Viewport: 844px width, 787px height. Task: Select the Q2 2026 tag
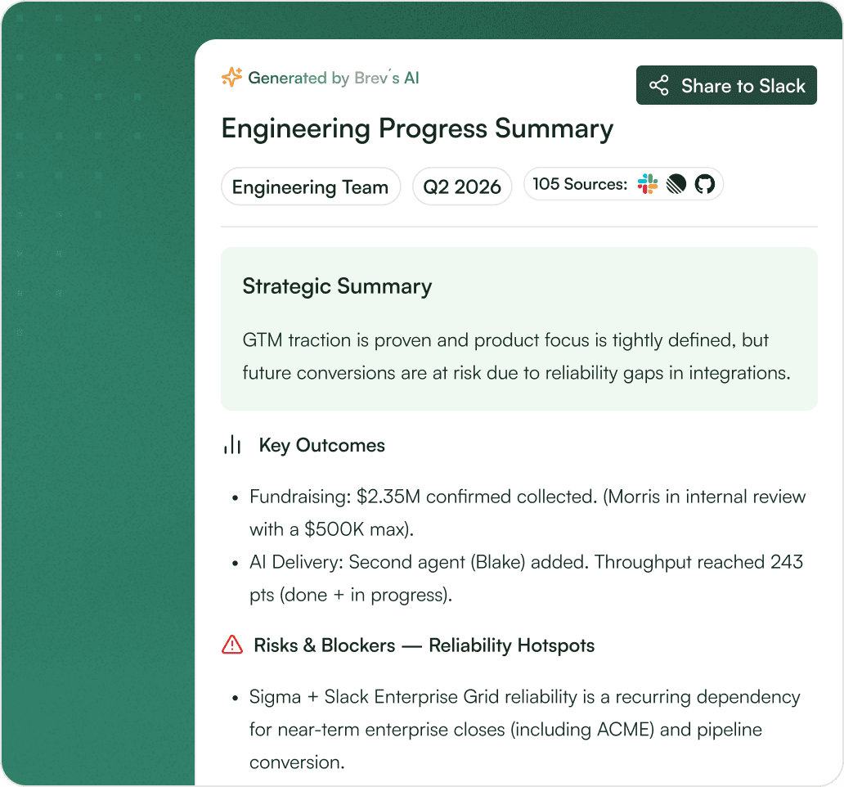tap(462, 187)
